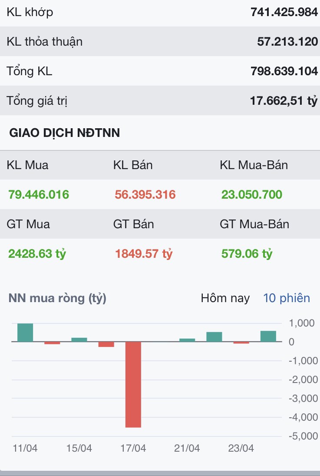This screenshot has width=320, height=476.
Task: Select the green bar for 15/04
Action: [x=79, y=340]
